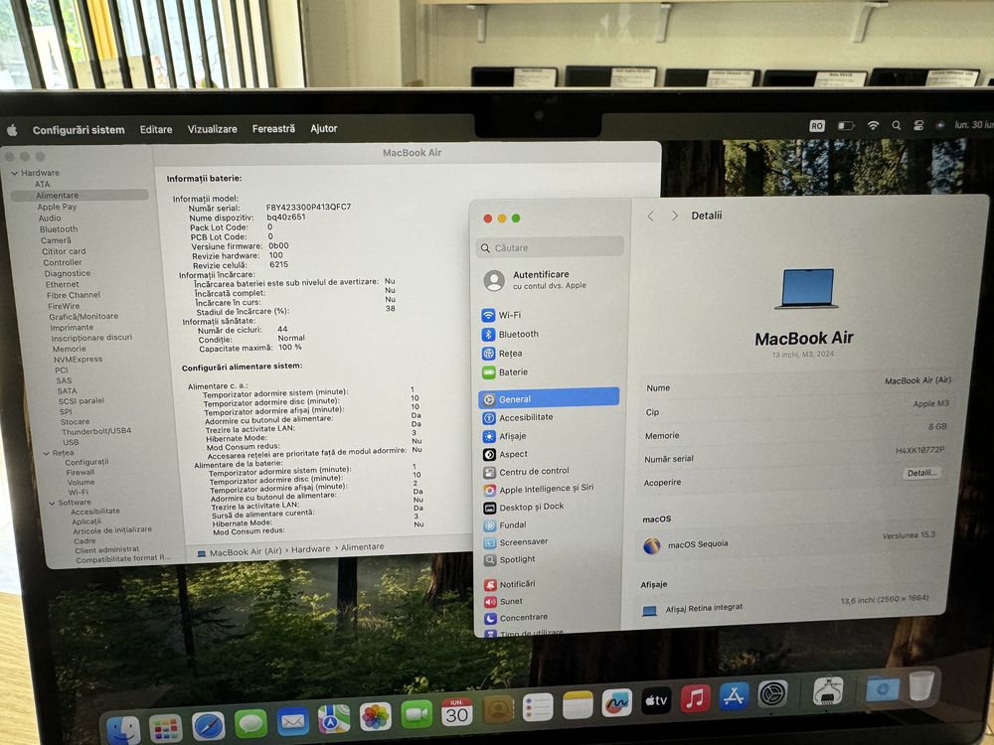The height and width of the screenshot is (745, 994).
Task: Go back in Detalii pane
Action: pyautogui.click(x=650, y=216)
